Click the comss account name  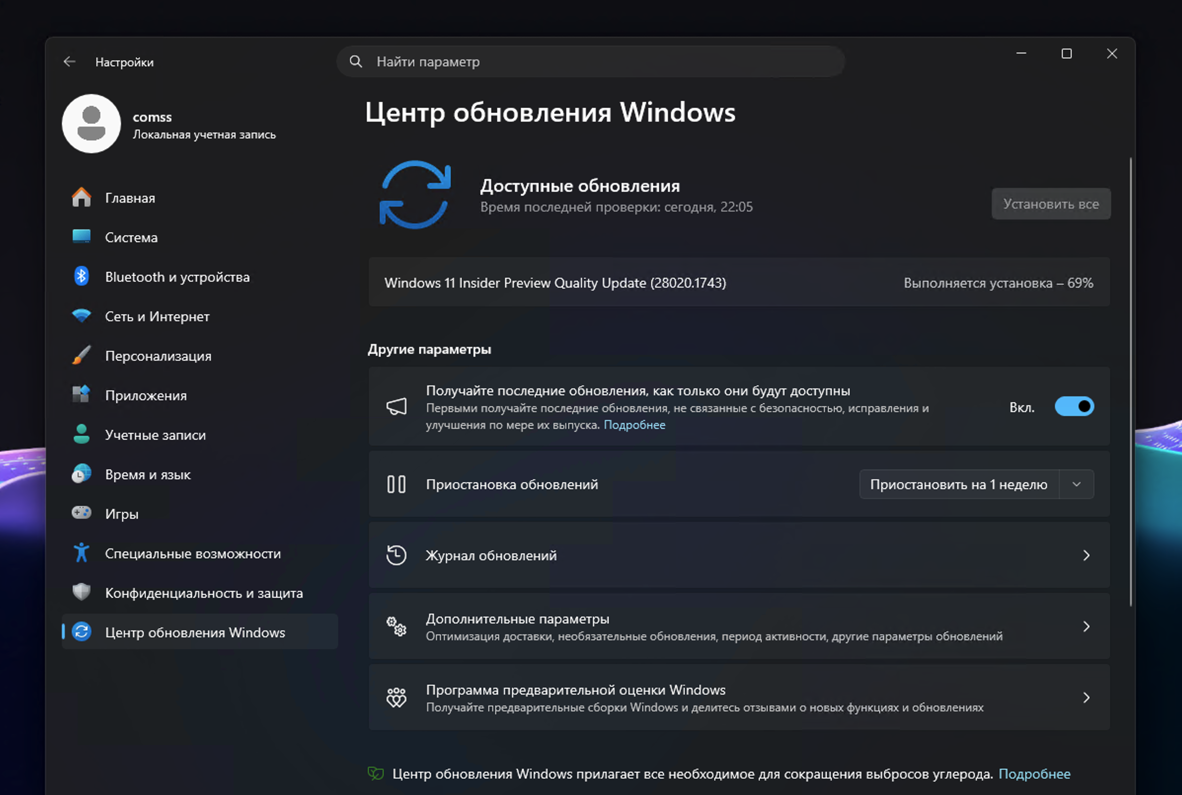[152, 117]
